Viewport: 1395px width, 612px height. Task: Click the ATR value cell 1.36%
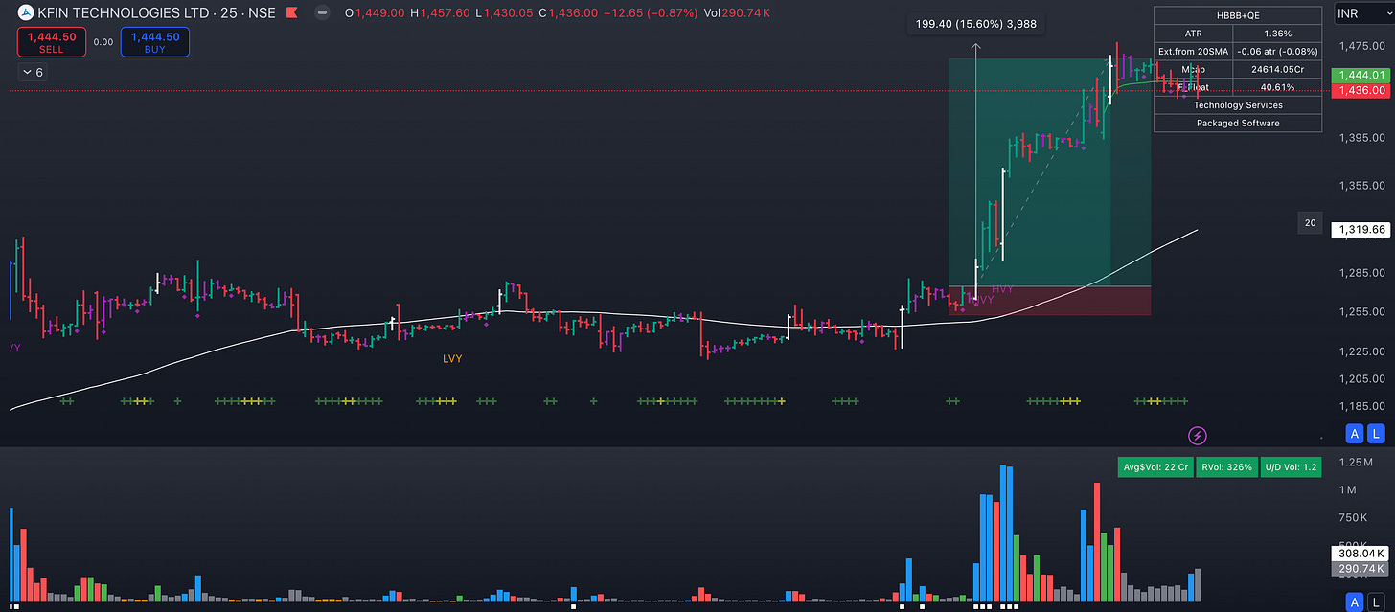[1278, 34]
